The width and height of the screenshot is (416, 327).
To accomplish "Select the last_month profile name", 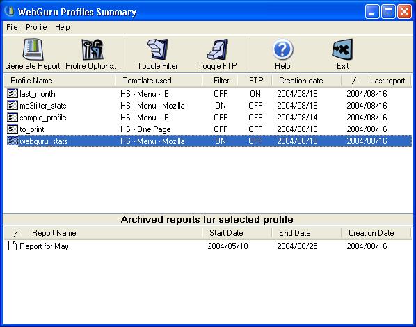I will 38,94.
